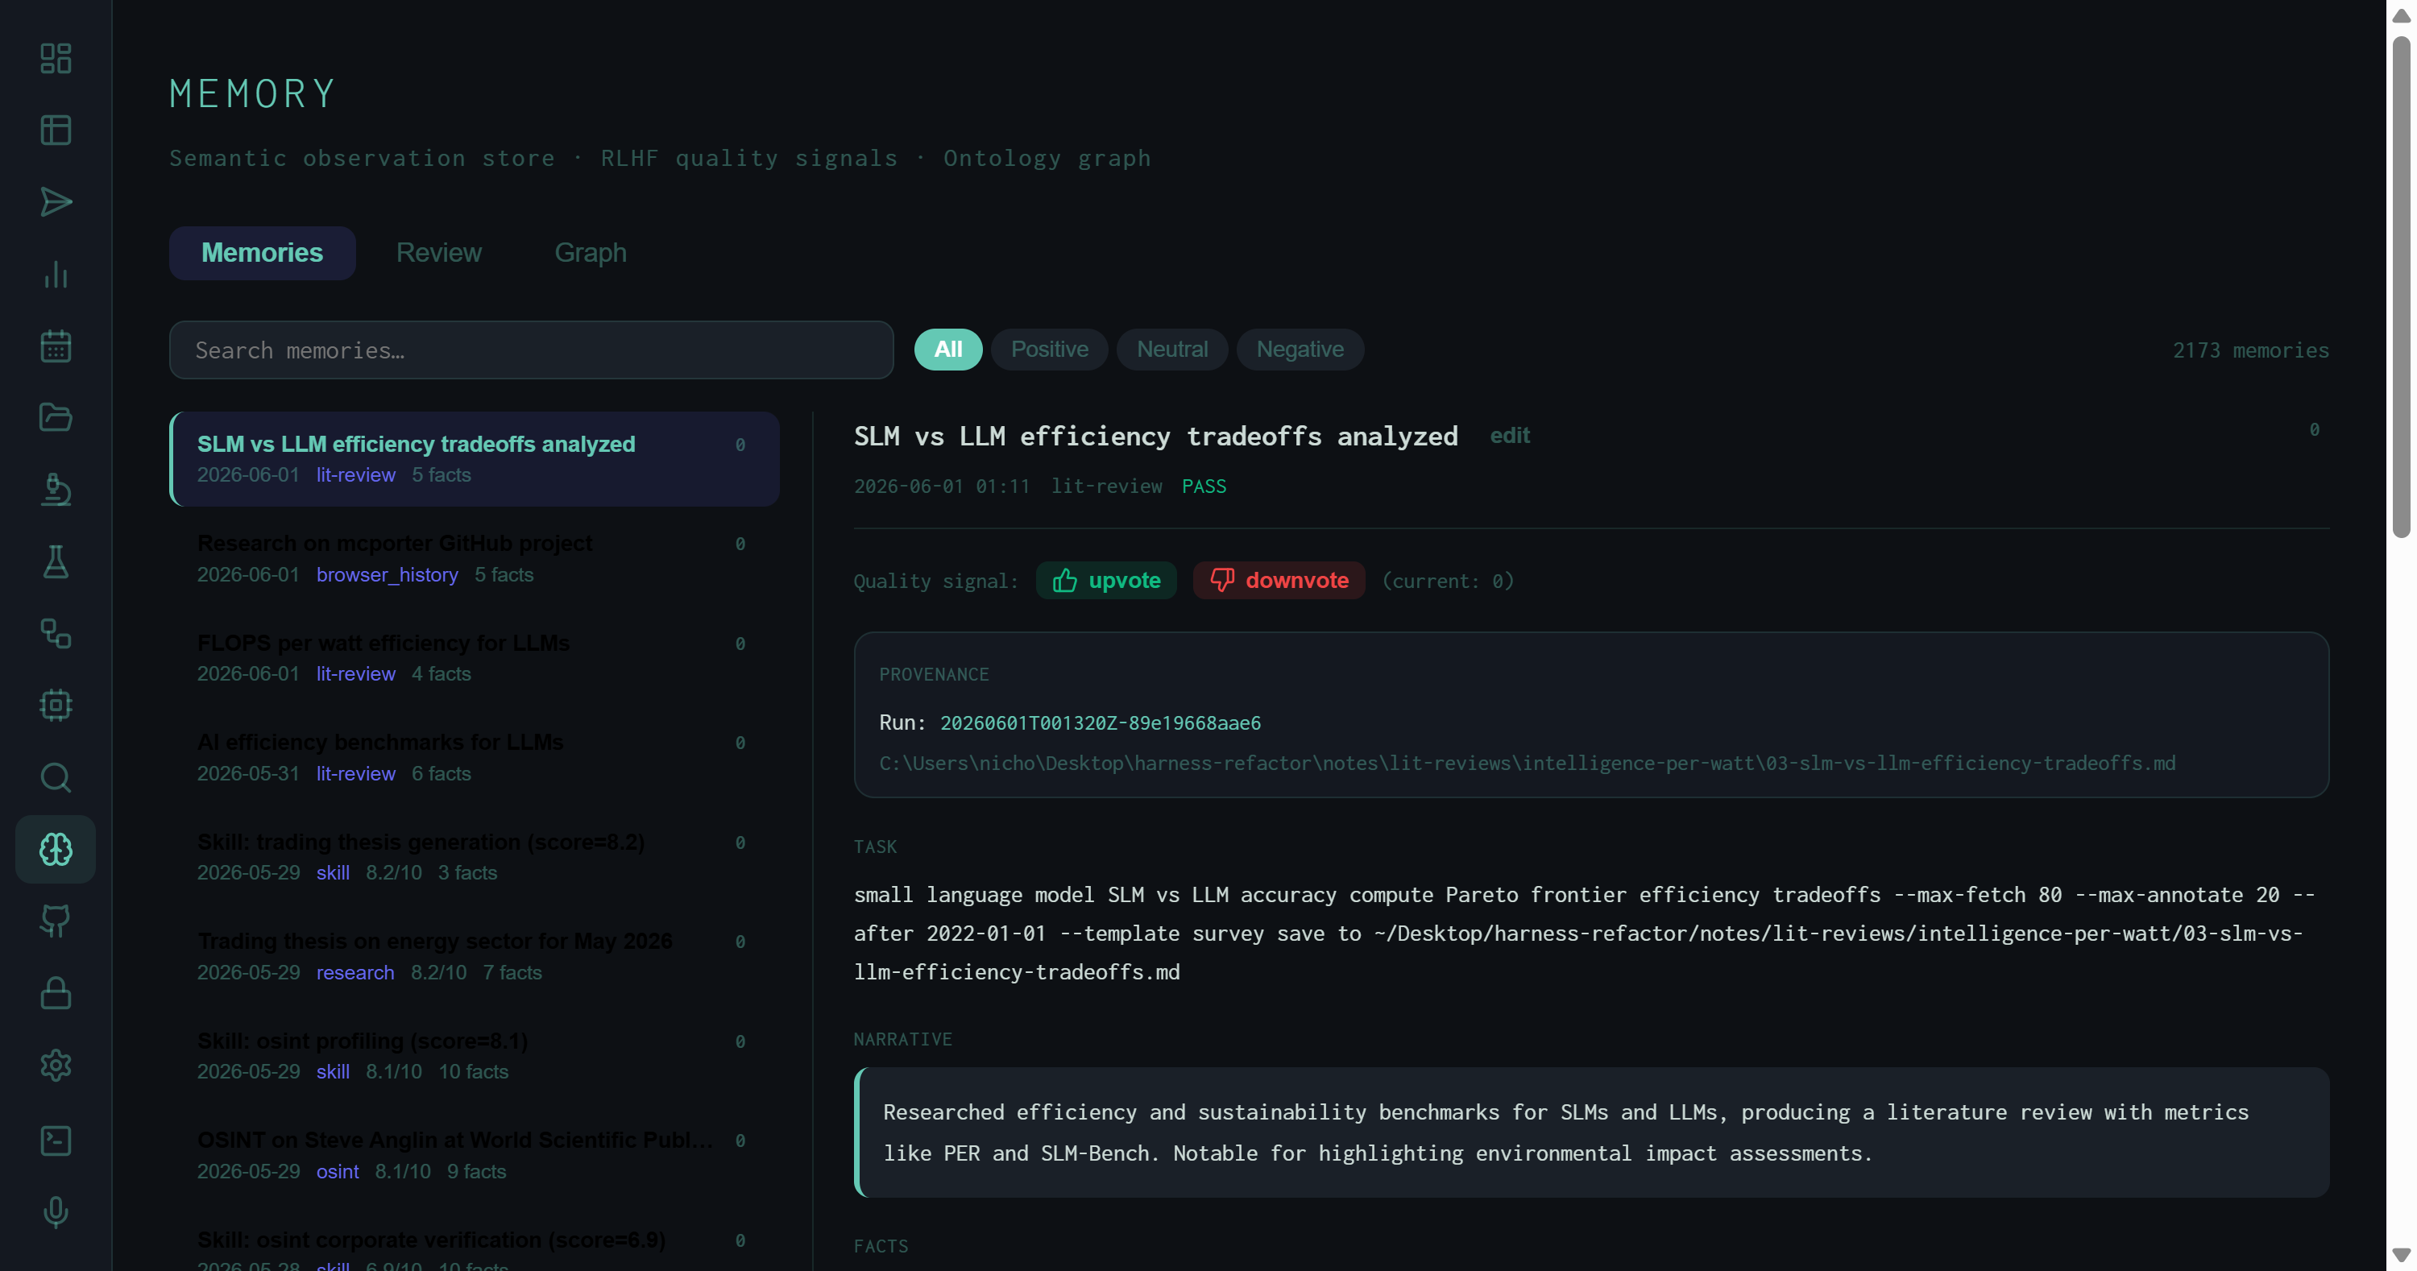Open 'AI efficiency benchmarks for LLMs' memory
The height and width of the screenshot is (1271, 2417).
pos(474,757)
